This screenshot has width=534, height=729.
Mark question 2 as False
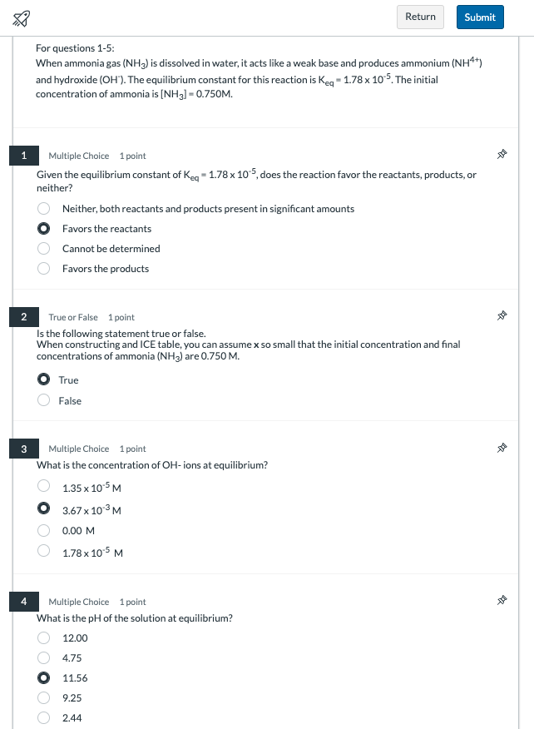[x=44, y=399]
